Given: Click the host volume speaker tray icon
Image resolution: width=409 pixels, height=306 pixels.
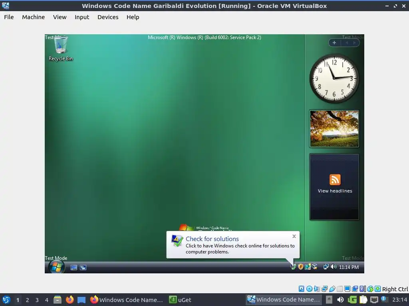Looking at the screenshot, I should click(340, 300).
